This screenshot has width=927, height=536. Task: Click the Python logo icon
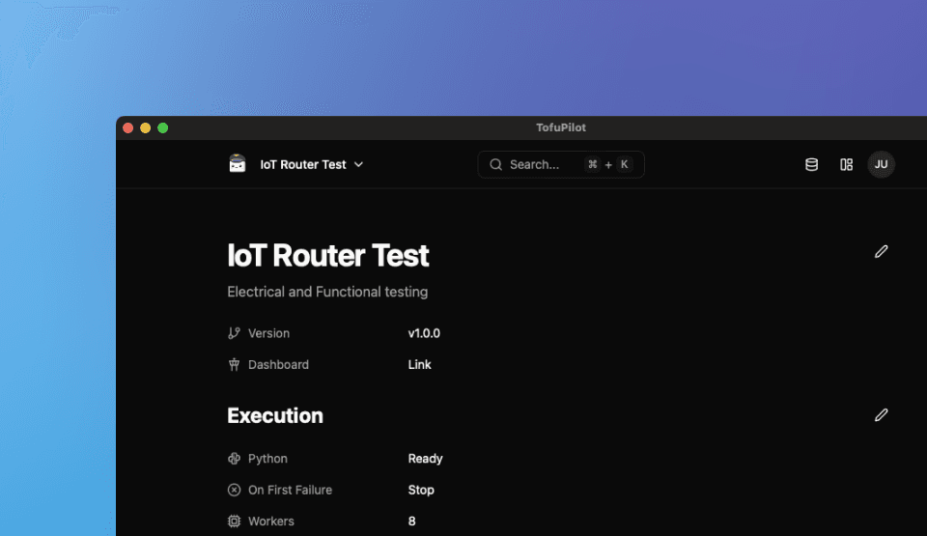[x=234, y=459]
